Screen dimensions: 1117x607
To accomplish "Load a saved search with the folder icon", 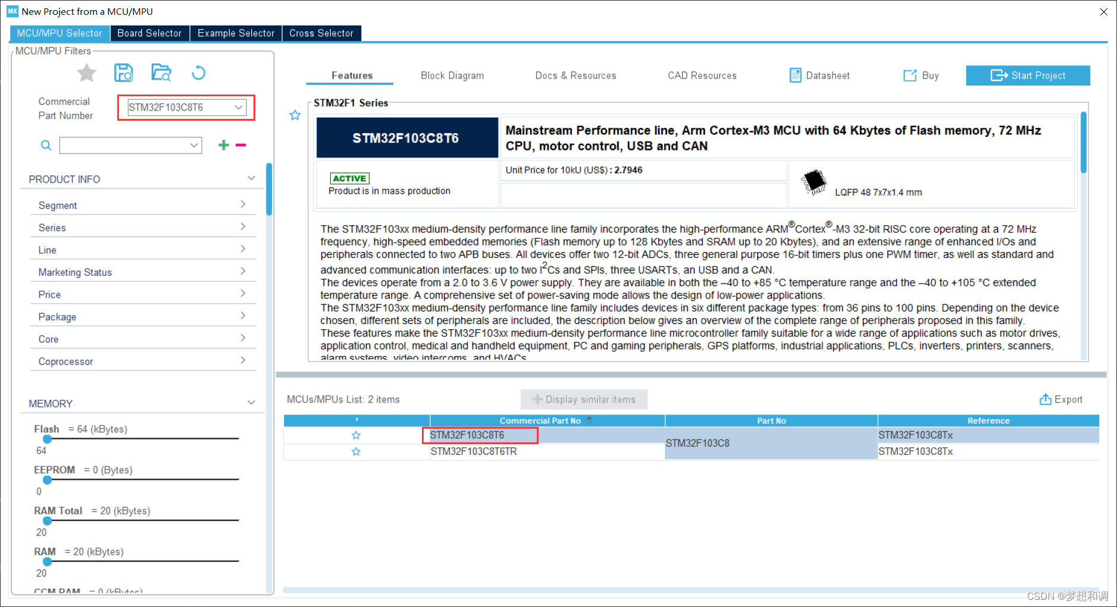I will (x=161, y=73).
